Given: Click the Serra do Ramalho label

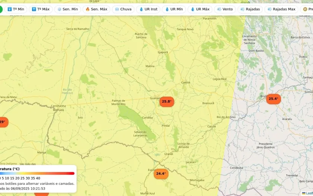Looking at the screenshot, I should click(x=78, y=29).
